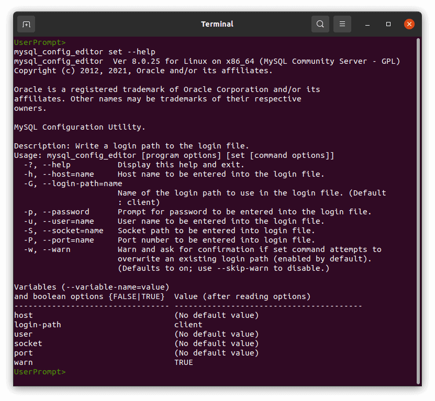Click 'Host name to be entered' description
The image size is (435, 401).
[x=221, y=174]
